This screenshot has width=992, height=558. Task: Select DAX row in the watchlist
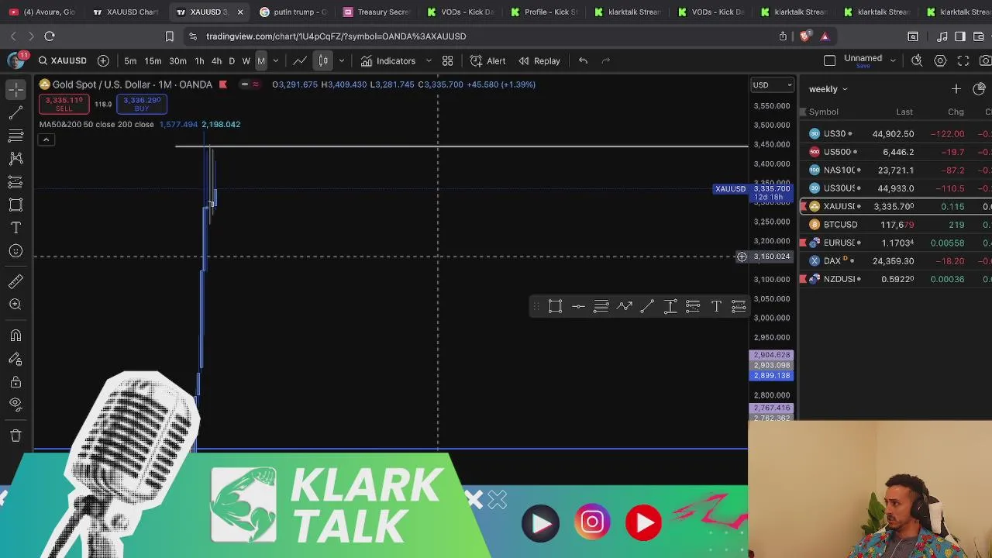pyautogui.click(x=897, y=261)
